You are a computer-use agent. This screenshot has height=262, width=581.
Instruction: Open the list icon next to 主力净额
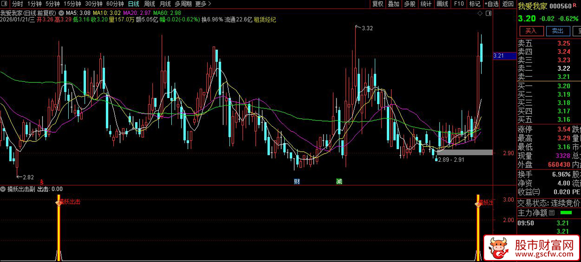(552, 213)
